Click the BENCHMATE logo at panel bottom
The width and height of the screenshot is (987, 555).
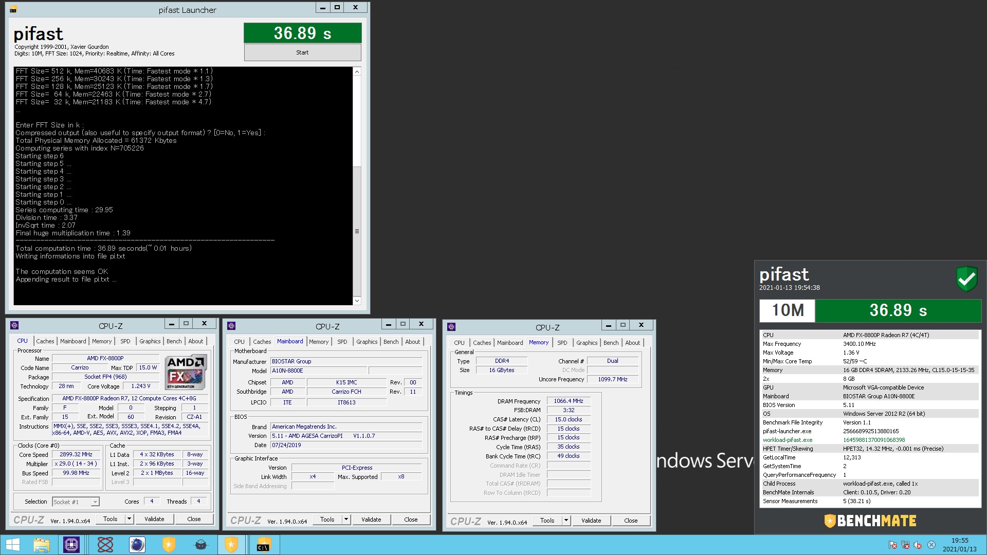tap(870, 521)
